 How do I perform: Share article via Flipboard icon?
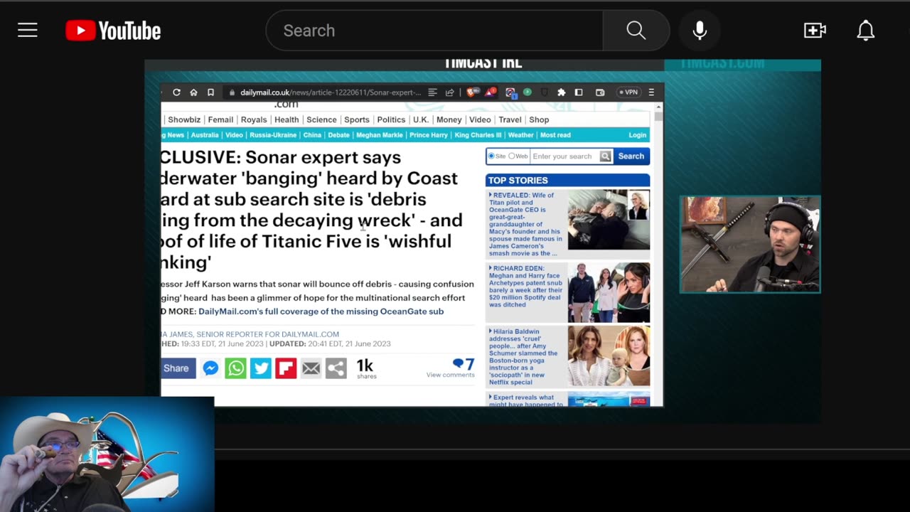pos(286,368)
